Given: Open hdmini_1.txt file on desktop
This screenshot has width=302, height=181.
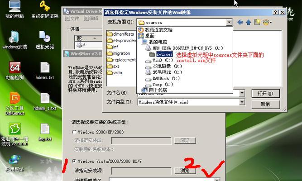Looking at the screenshot, I should point(45,101).
